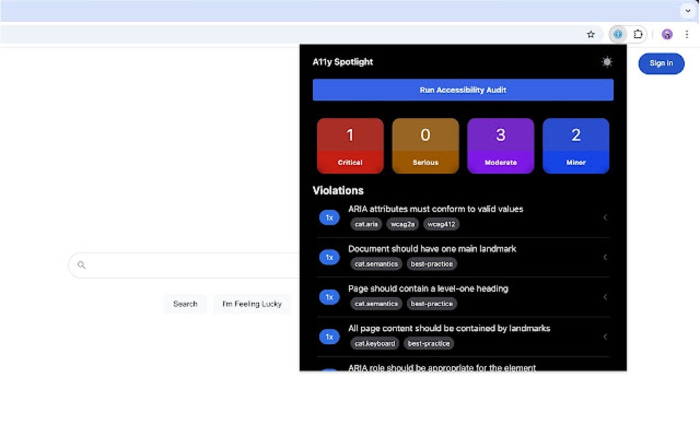Image resolution: width=700 pixels, height=437 pixels.
Task: Click cat.semantics tag under level-one heading violation
Action: (x=376, y=303)
